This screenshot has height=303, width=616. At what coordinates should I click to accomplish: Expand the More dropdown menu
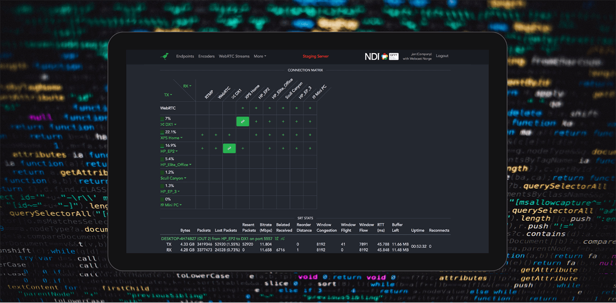tap(260, 56)
